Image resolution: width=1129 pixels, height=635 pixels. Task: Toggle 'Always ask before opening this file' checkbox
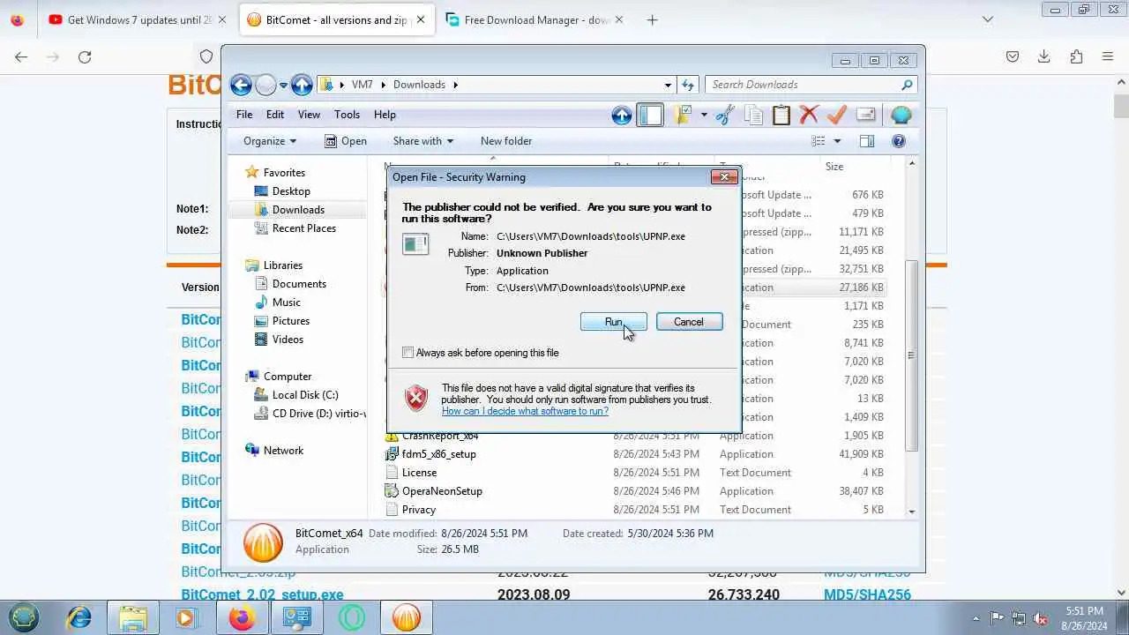click(407, 353)
